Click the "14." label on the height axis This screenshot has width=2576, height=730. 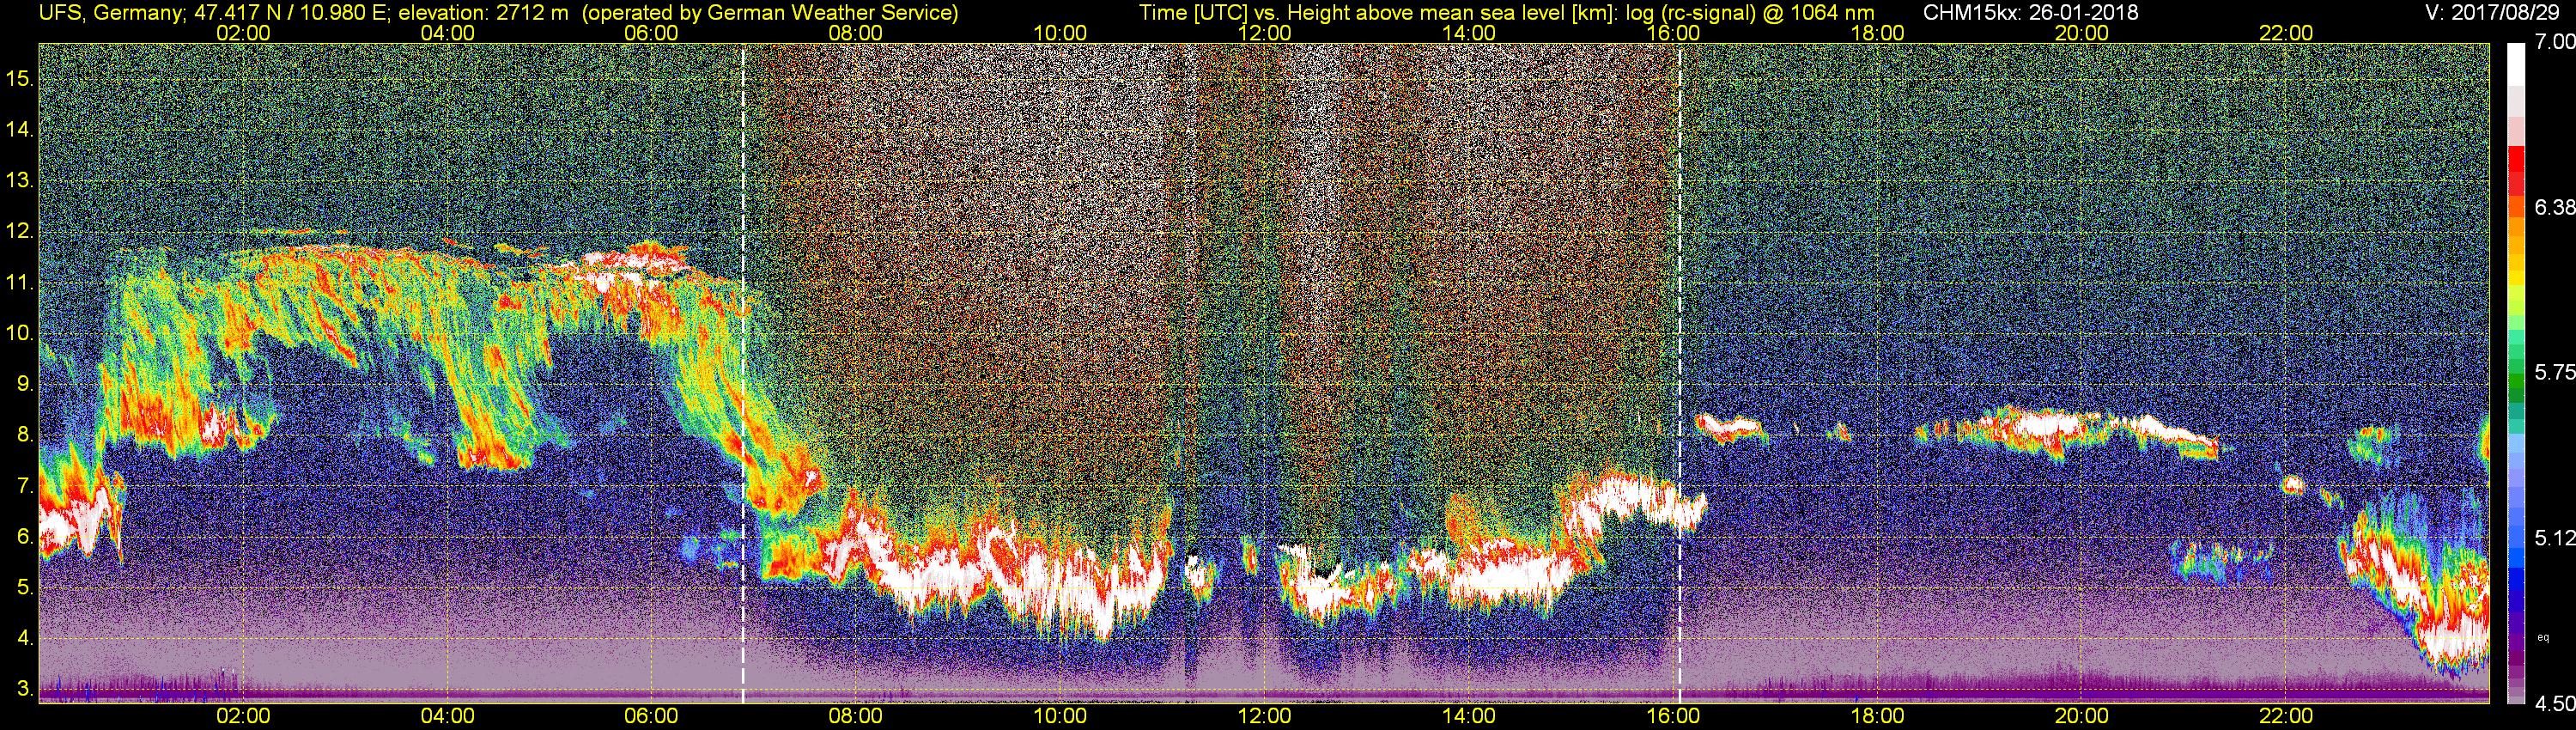click(20, 129)
